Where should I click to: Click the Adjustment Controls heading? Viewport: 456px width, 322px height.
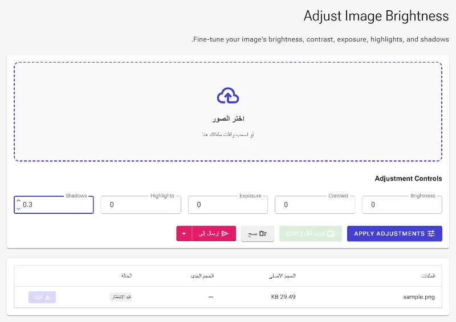pyautogui.click(x=408, y=179)
